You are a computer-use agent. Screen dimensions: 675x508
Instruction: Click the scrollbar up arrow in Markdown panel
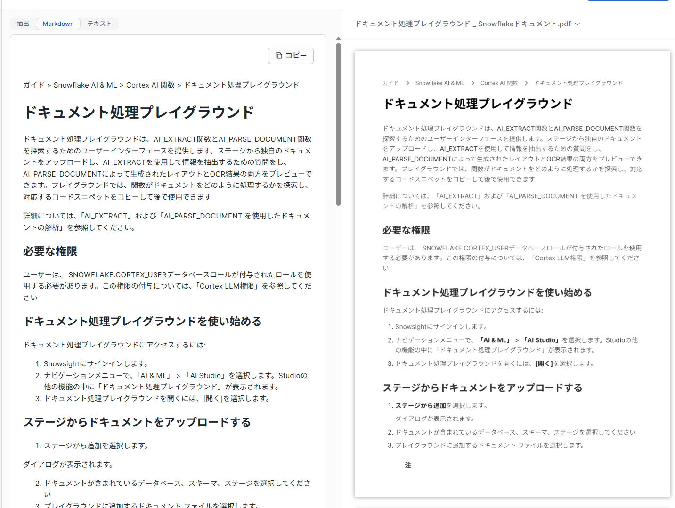pos(338,39)
